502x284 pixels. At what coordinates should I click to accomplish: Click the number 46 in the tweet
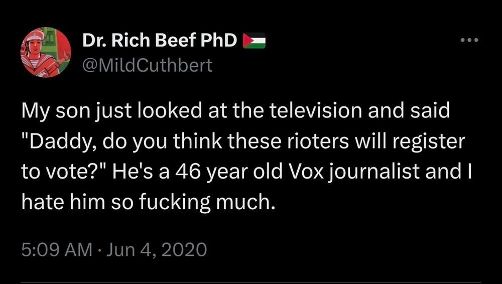coord(188,172)
